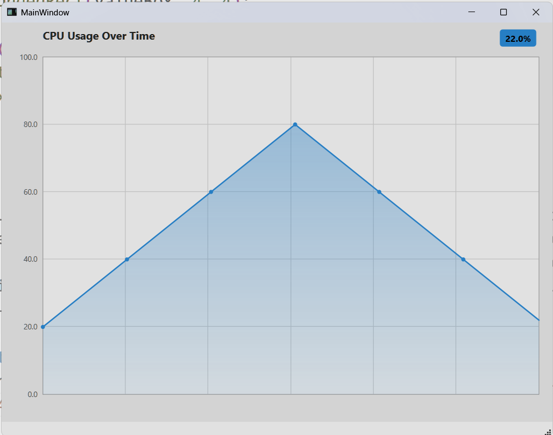Click the data point at 60.0 on ascending slope
The image size is (553, 435).
click(x=211, y=191)
